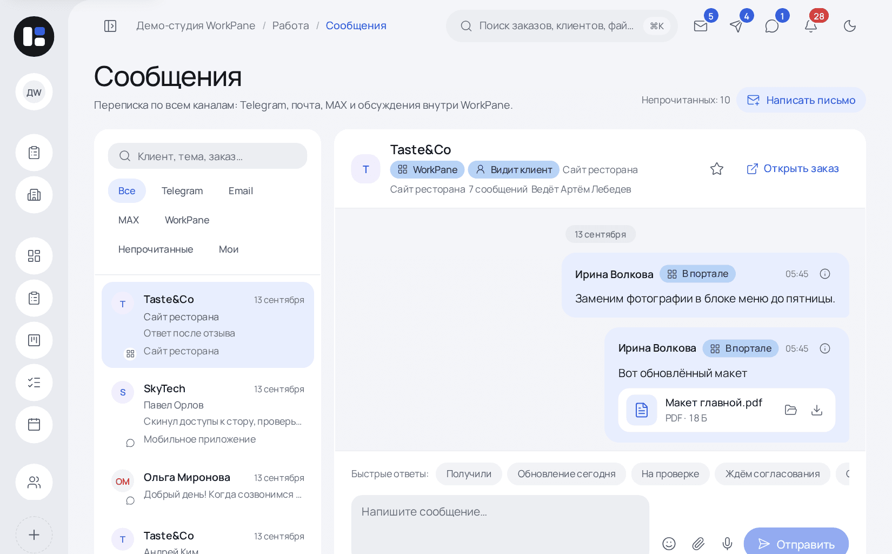This screenshot has height=554, width=892.
Task: Star the Taste&Co conversation
Action: (x=717, y=169)
